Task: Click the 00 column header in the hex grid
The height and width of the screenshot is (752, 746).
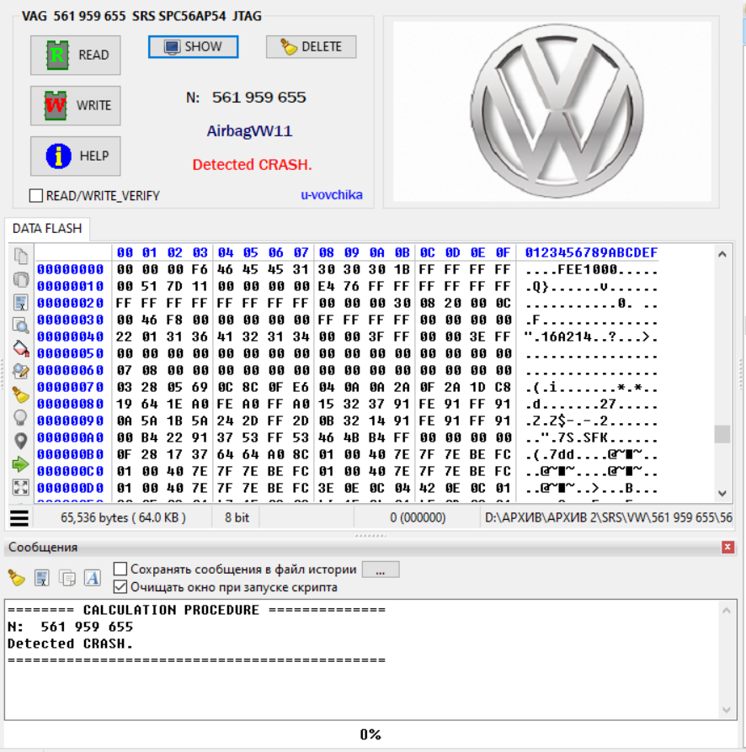Action: point(125,252)
